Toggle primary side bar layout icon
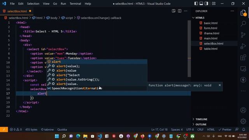Image resolution: width=249 pixels, height=140 pixels. [x=196, y=3]
